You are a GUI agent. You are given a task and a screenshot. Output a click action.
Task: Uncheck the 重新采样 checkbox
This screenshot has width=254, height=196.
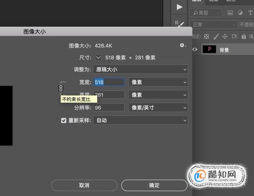click(63, 120)
